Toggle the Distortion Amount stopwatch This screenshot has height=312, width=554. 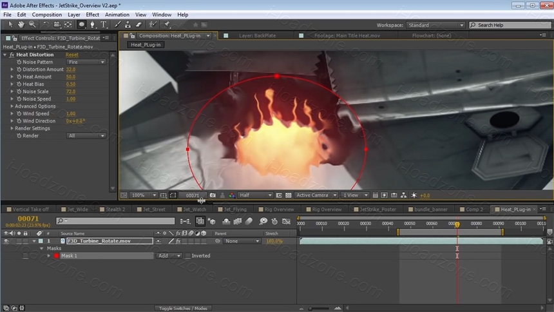[x=19, y=70]
